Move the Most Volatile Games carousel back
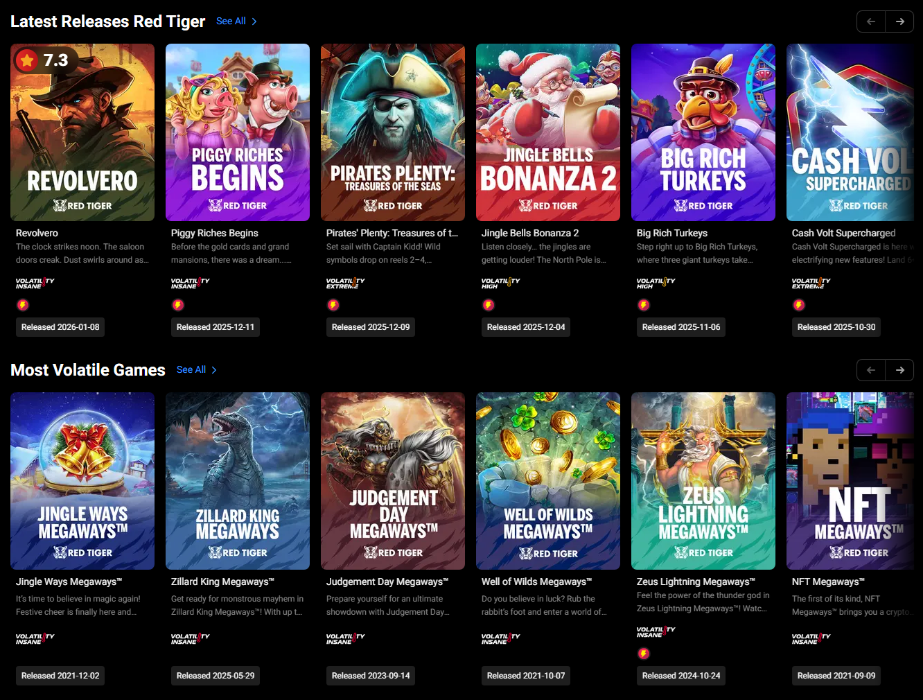This screenshot has width=923, height=700. 871,370
